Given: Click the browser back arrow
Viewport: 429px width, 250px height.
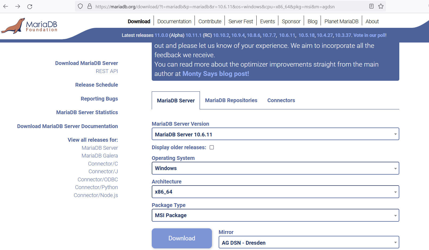Looking at the screenshot, I should pyautogui.click(x=5, y=6).
